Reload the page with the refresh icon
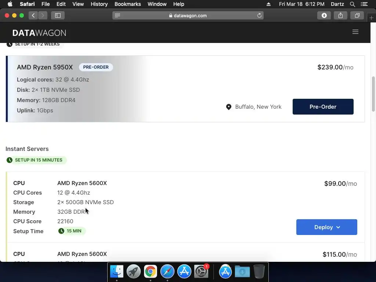This screenshot has height=282, width=376. tap(259, 15)
